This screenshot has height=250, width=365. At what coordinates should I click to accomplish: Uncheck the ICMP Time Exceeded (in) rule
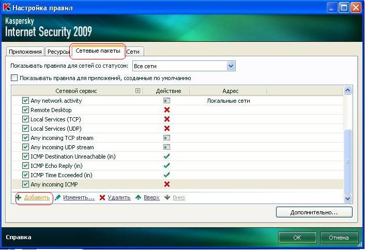click(25, 175)
